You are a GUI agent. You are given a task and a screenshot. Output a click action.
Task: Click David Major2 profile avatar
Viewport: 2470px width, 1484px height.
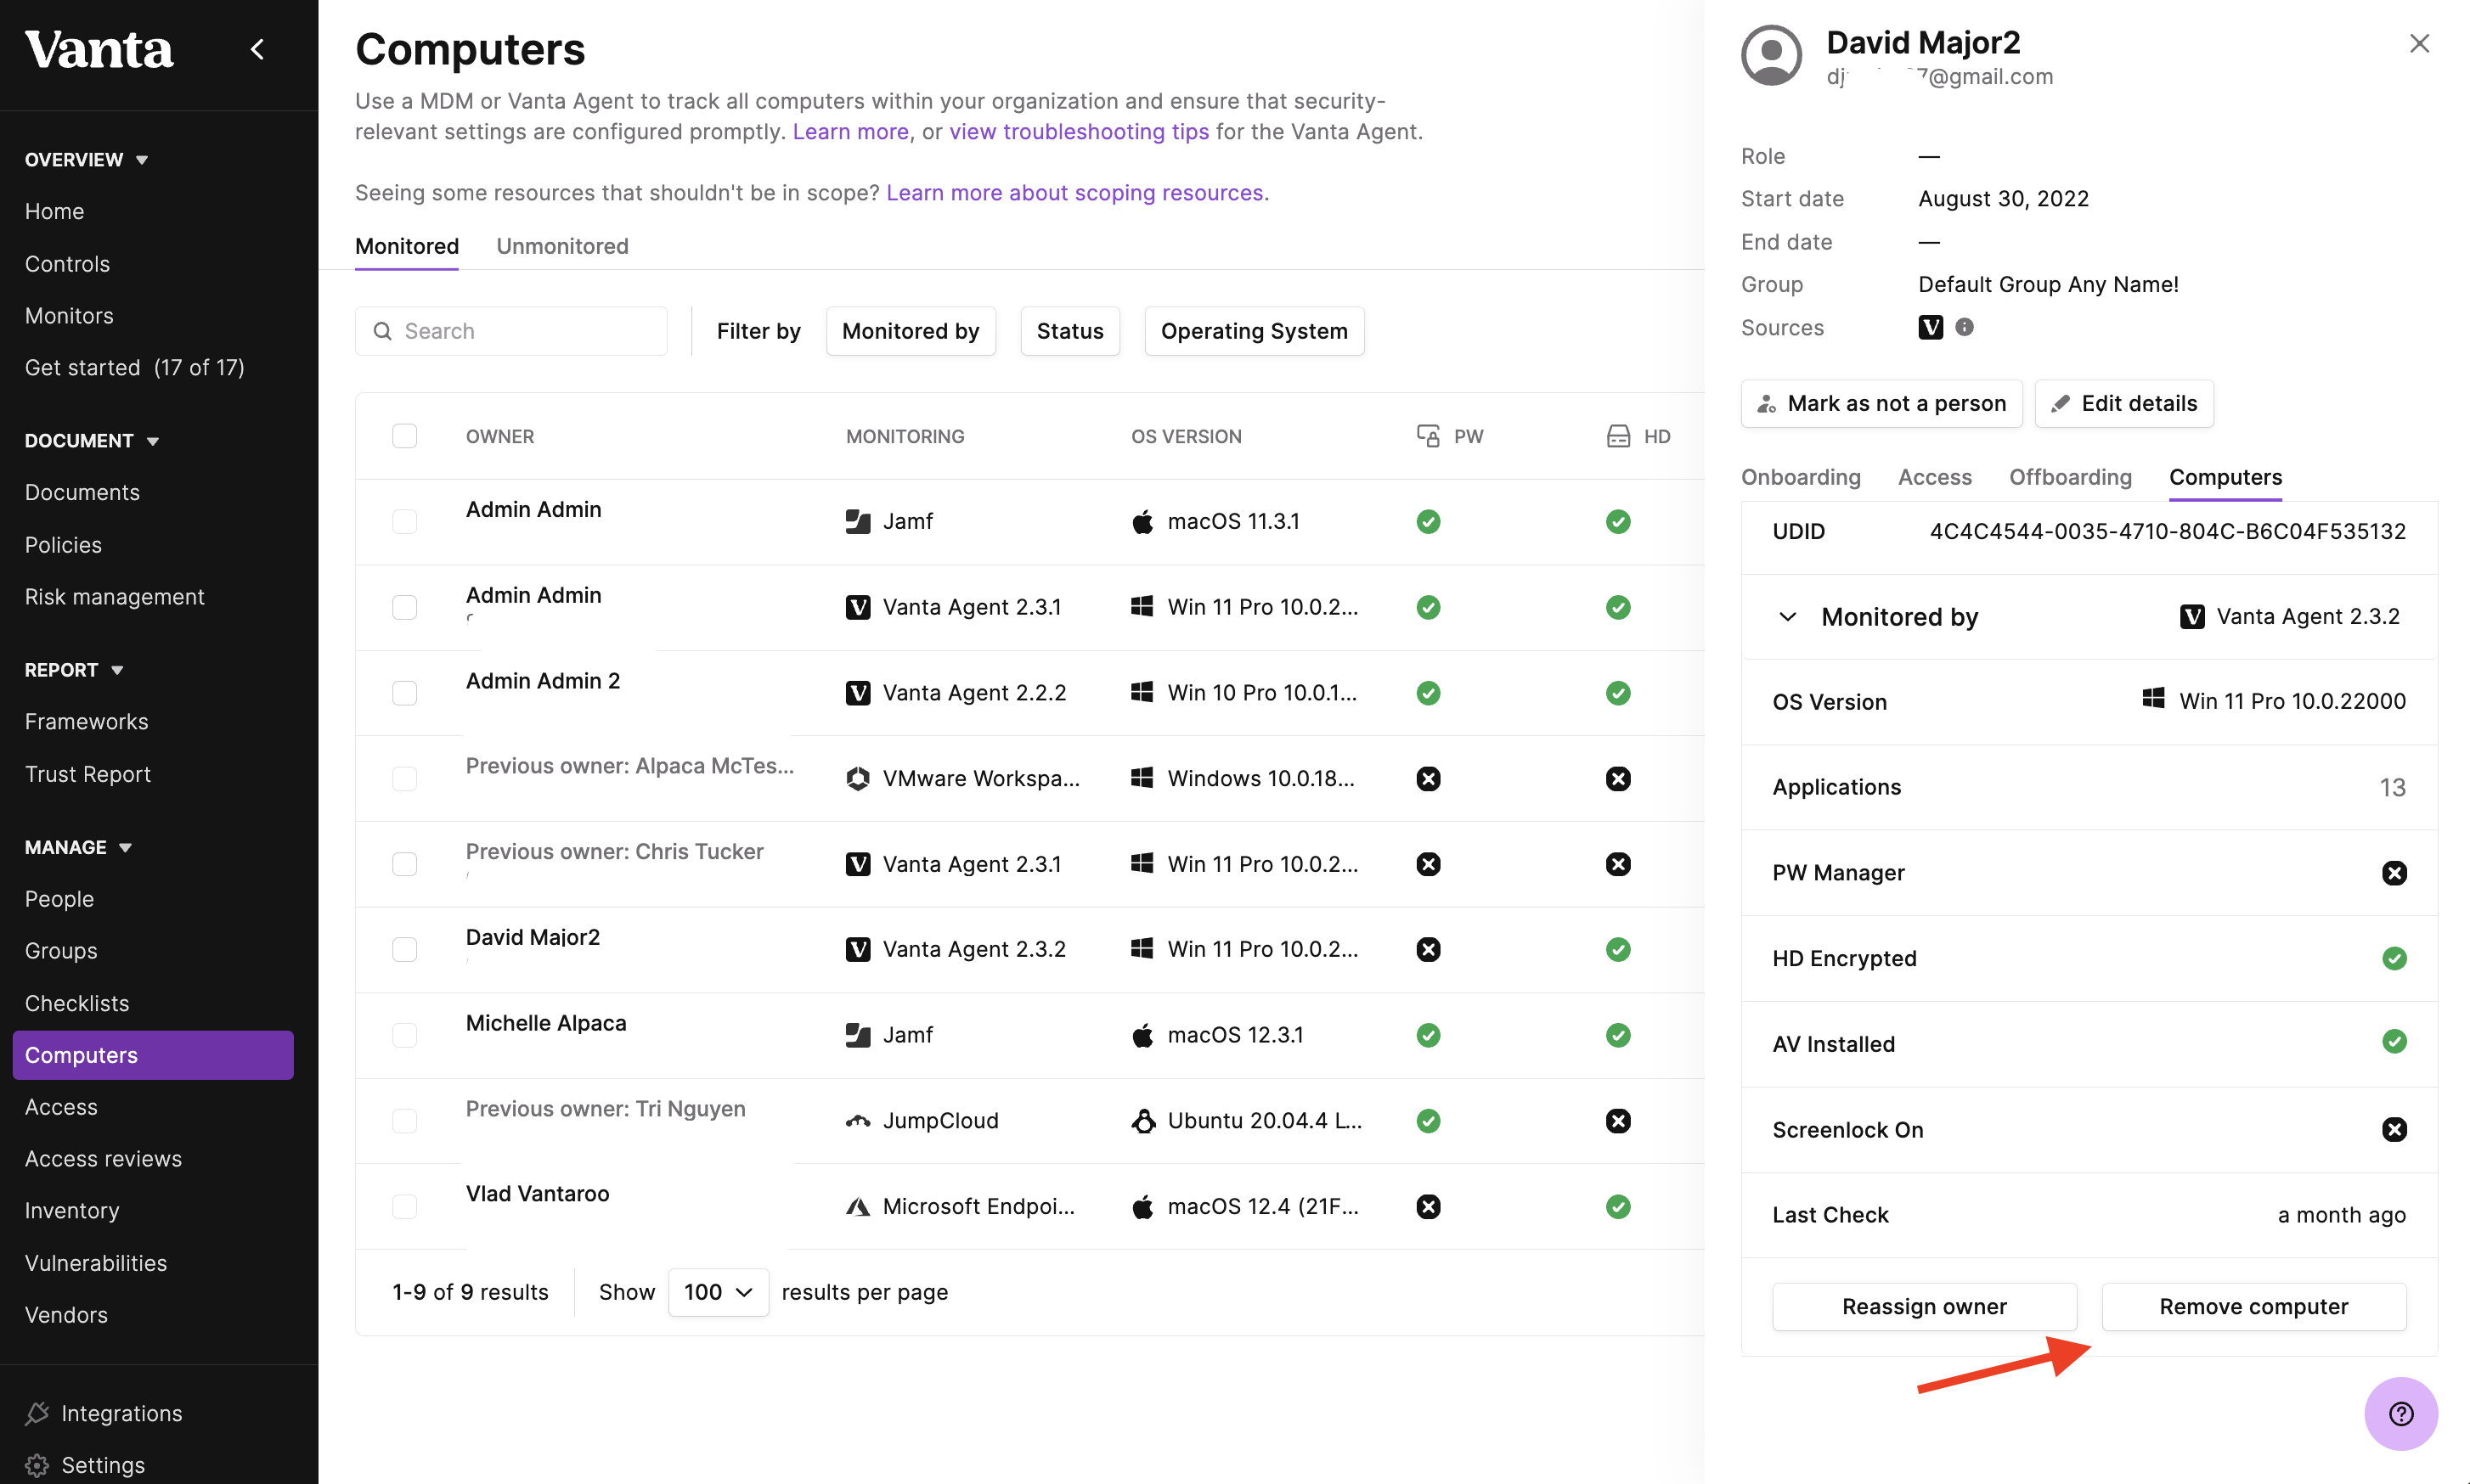click(x=1771, y=55)
